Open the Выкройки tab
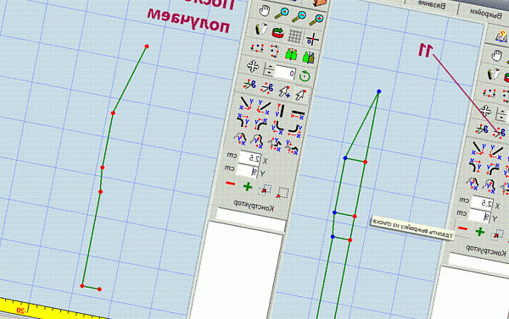 486,14
